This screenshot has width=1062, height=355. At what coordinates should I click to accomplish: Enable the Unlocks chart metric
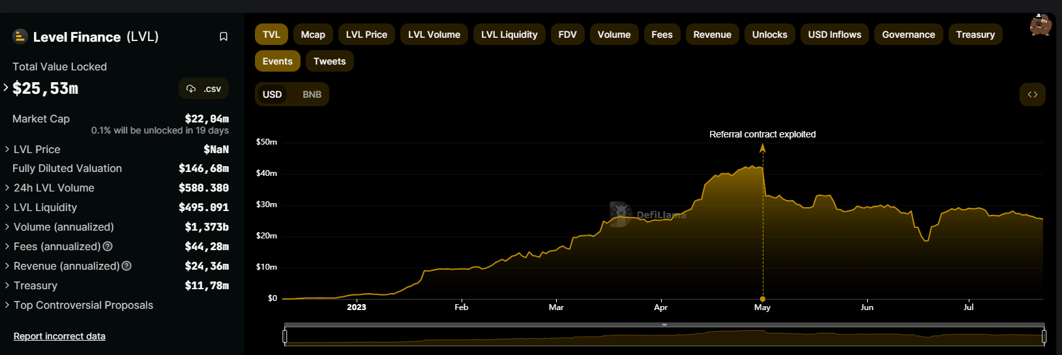(770, 35)
